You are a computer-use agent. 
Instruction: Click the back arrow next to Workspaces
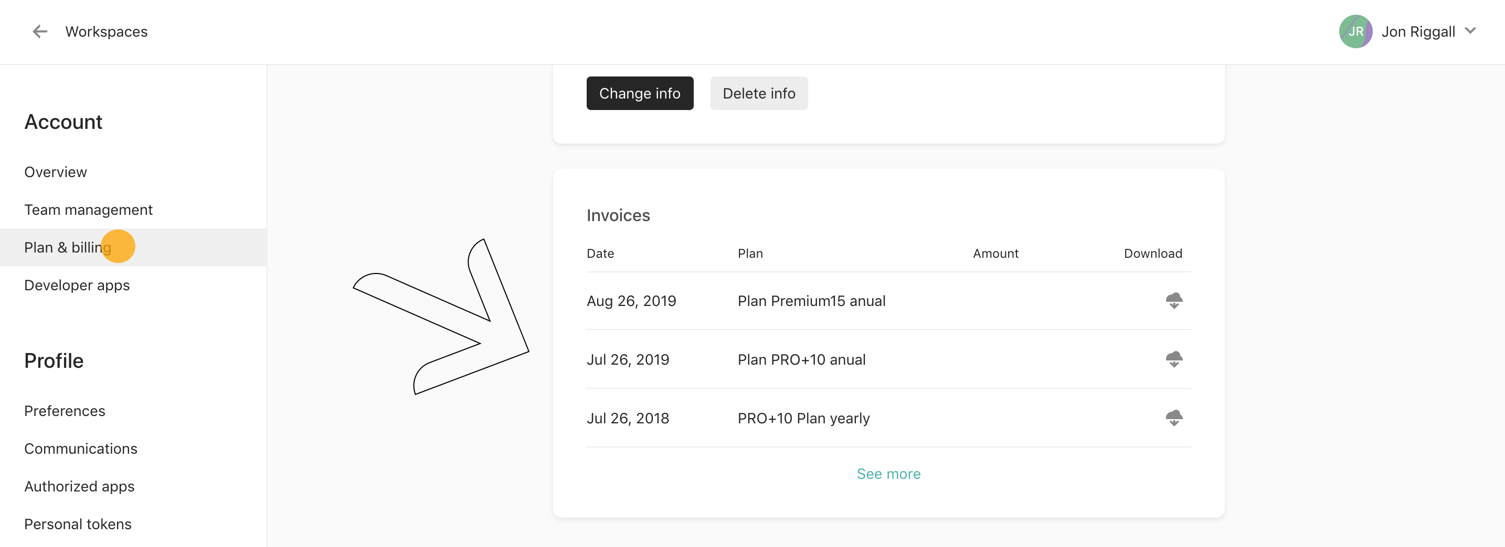[40, 31]
